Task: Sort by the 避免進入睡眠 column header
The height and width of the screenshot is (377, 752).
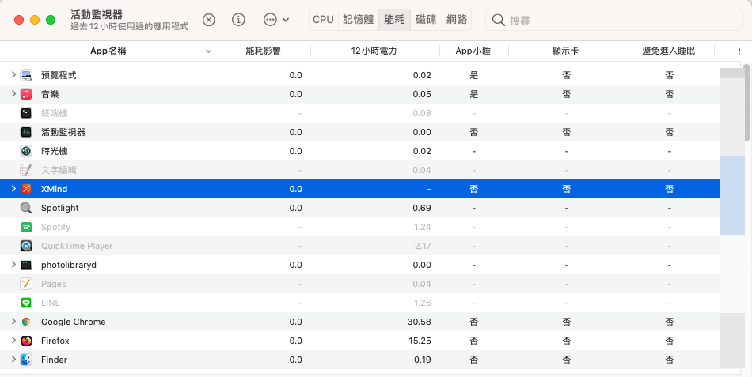Action: (x=669, y=51)
